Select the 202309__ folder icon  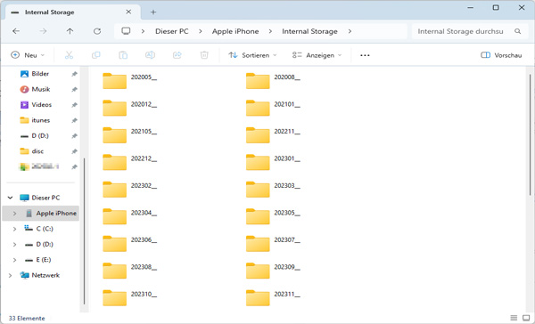pyautogui.click(x=258, y=271)
